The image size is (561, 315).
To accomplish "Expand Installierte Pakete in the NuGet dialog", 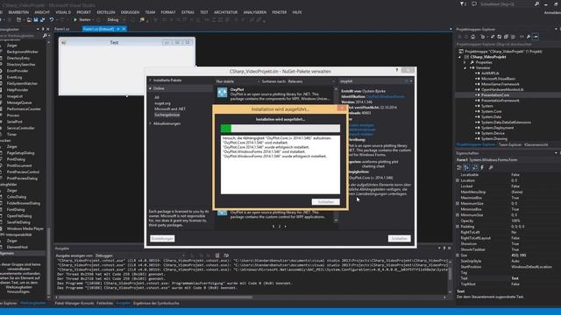I will (150, 80).
